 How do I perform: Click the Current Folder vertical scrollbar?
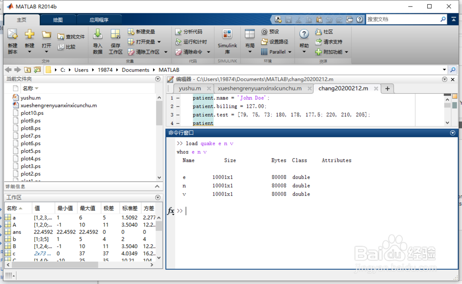coord(159,113)
